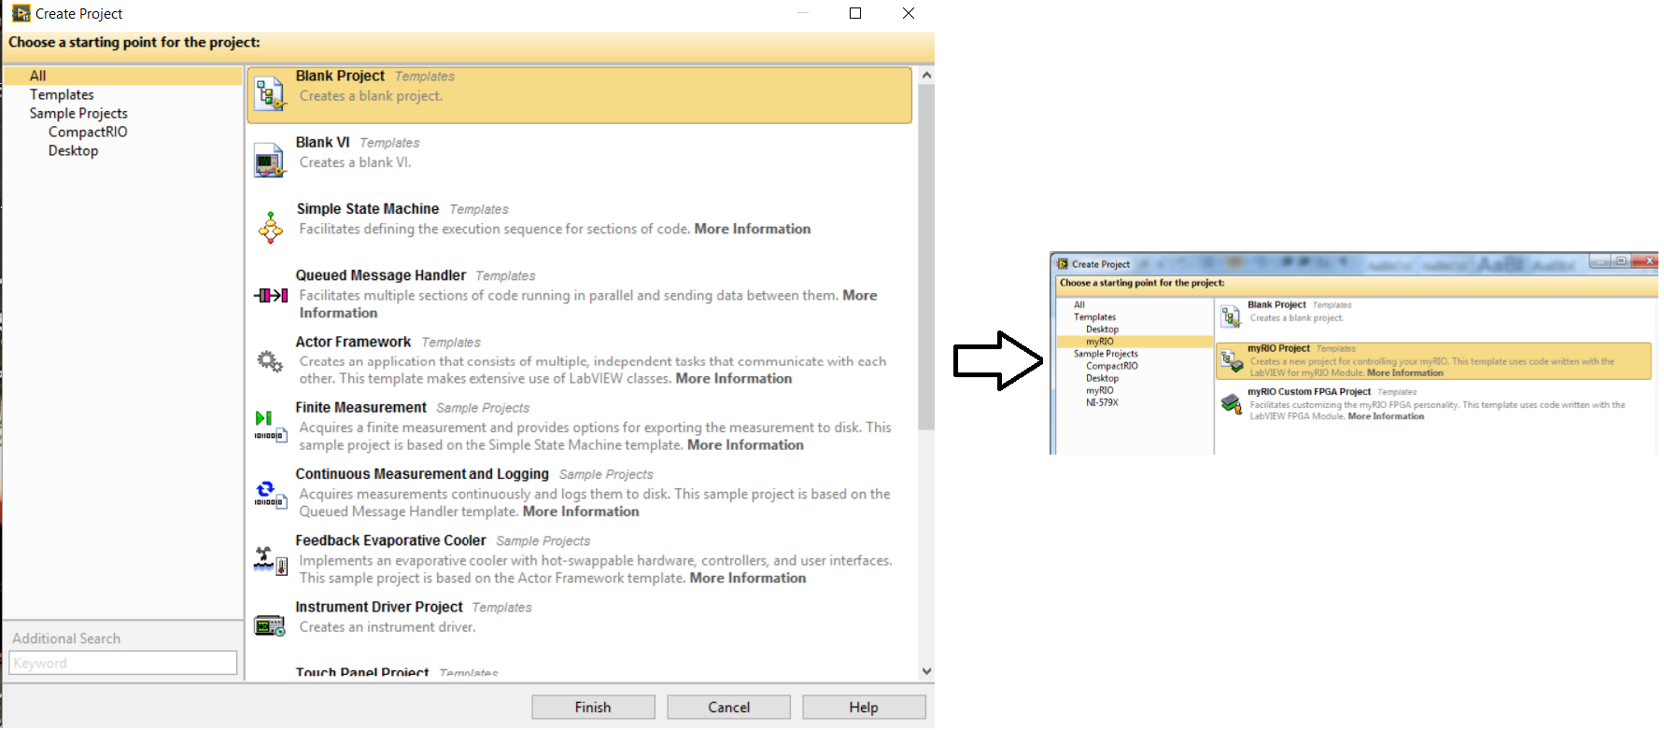
Task: Select Simple State Machine title
Action: tap(367, 208)
